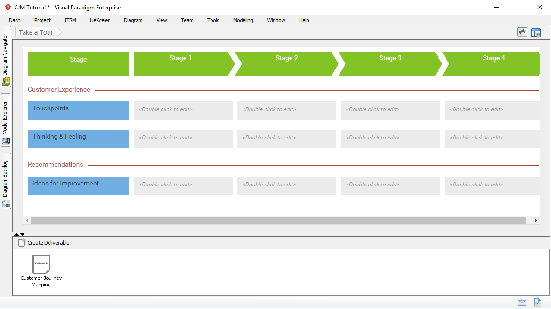Open the Tools menu

[213, 20]
